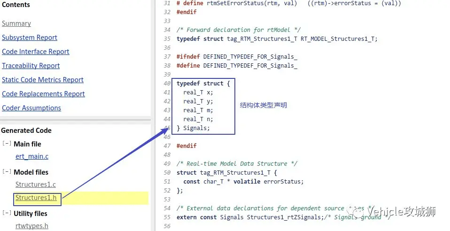Viewport: 450px width, 231px height.
Task: Click the Generated Code heading
Action: [26, 130]
